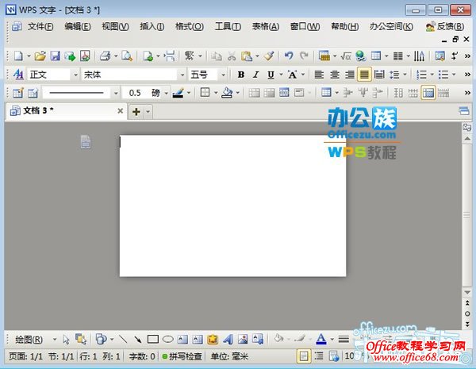476x369 pixels.
Task: Click the font color A swatch
Action: (x=321, y=339)
